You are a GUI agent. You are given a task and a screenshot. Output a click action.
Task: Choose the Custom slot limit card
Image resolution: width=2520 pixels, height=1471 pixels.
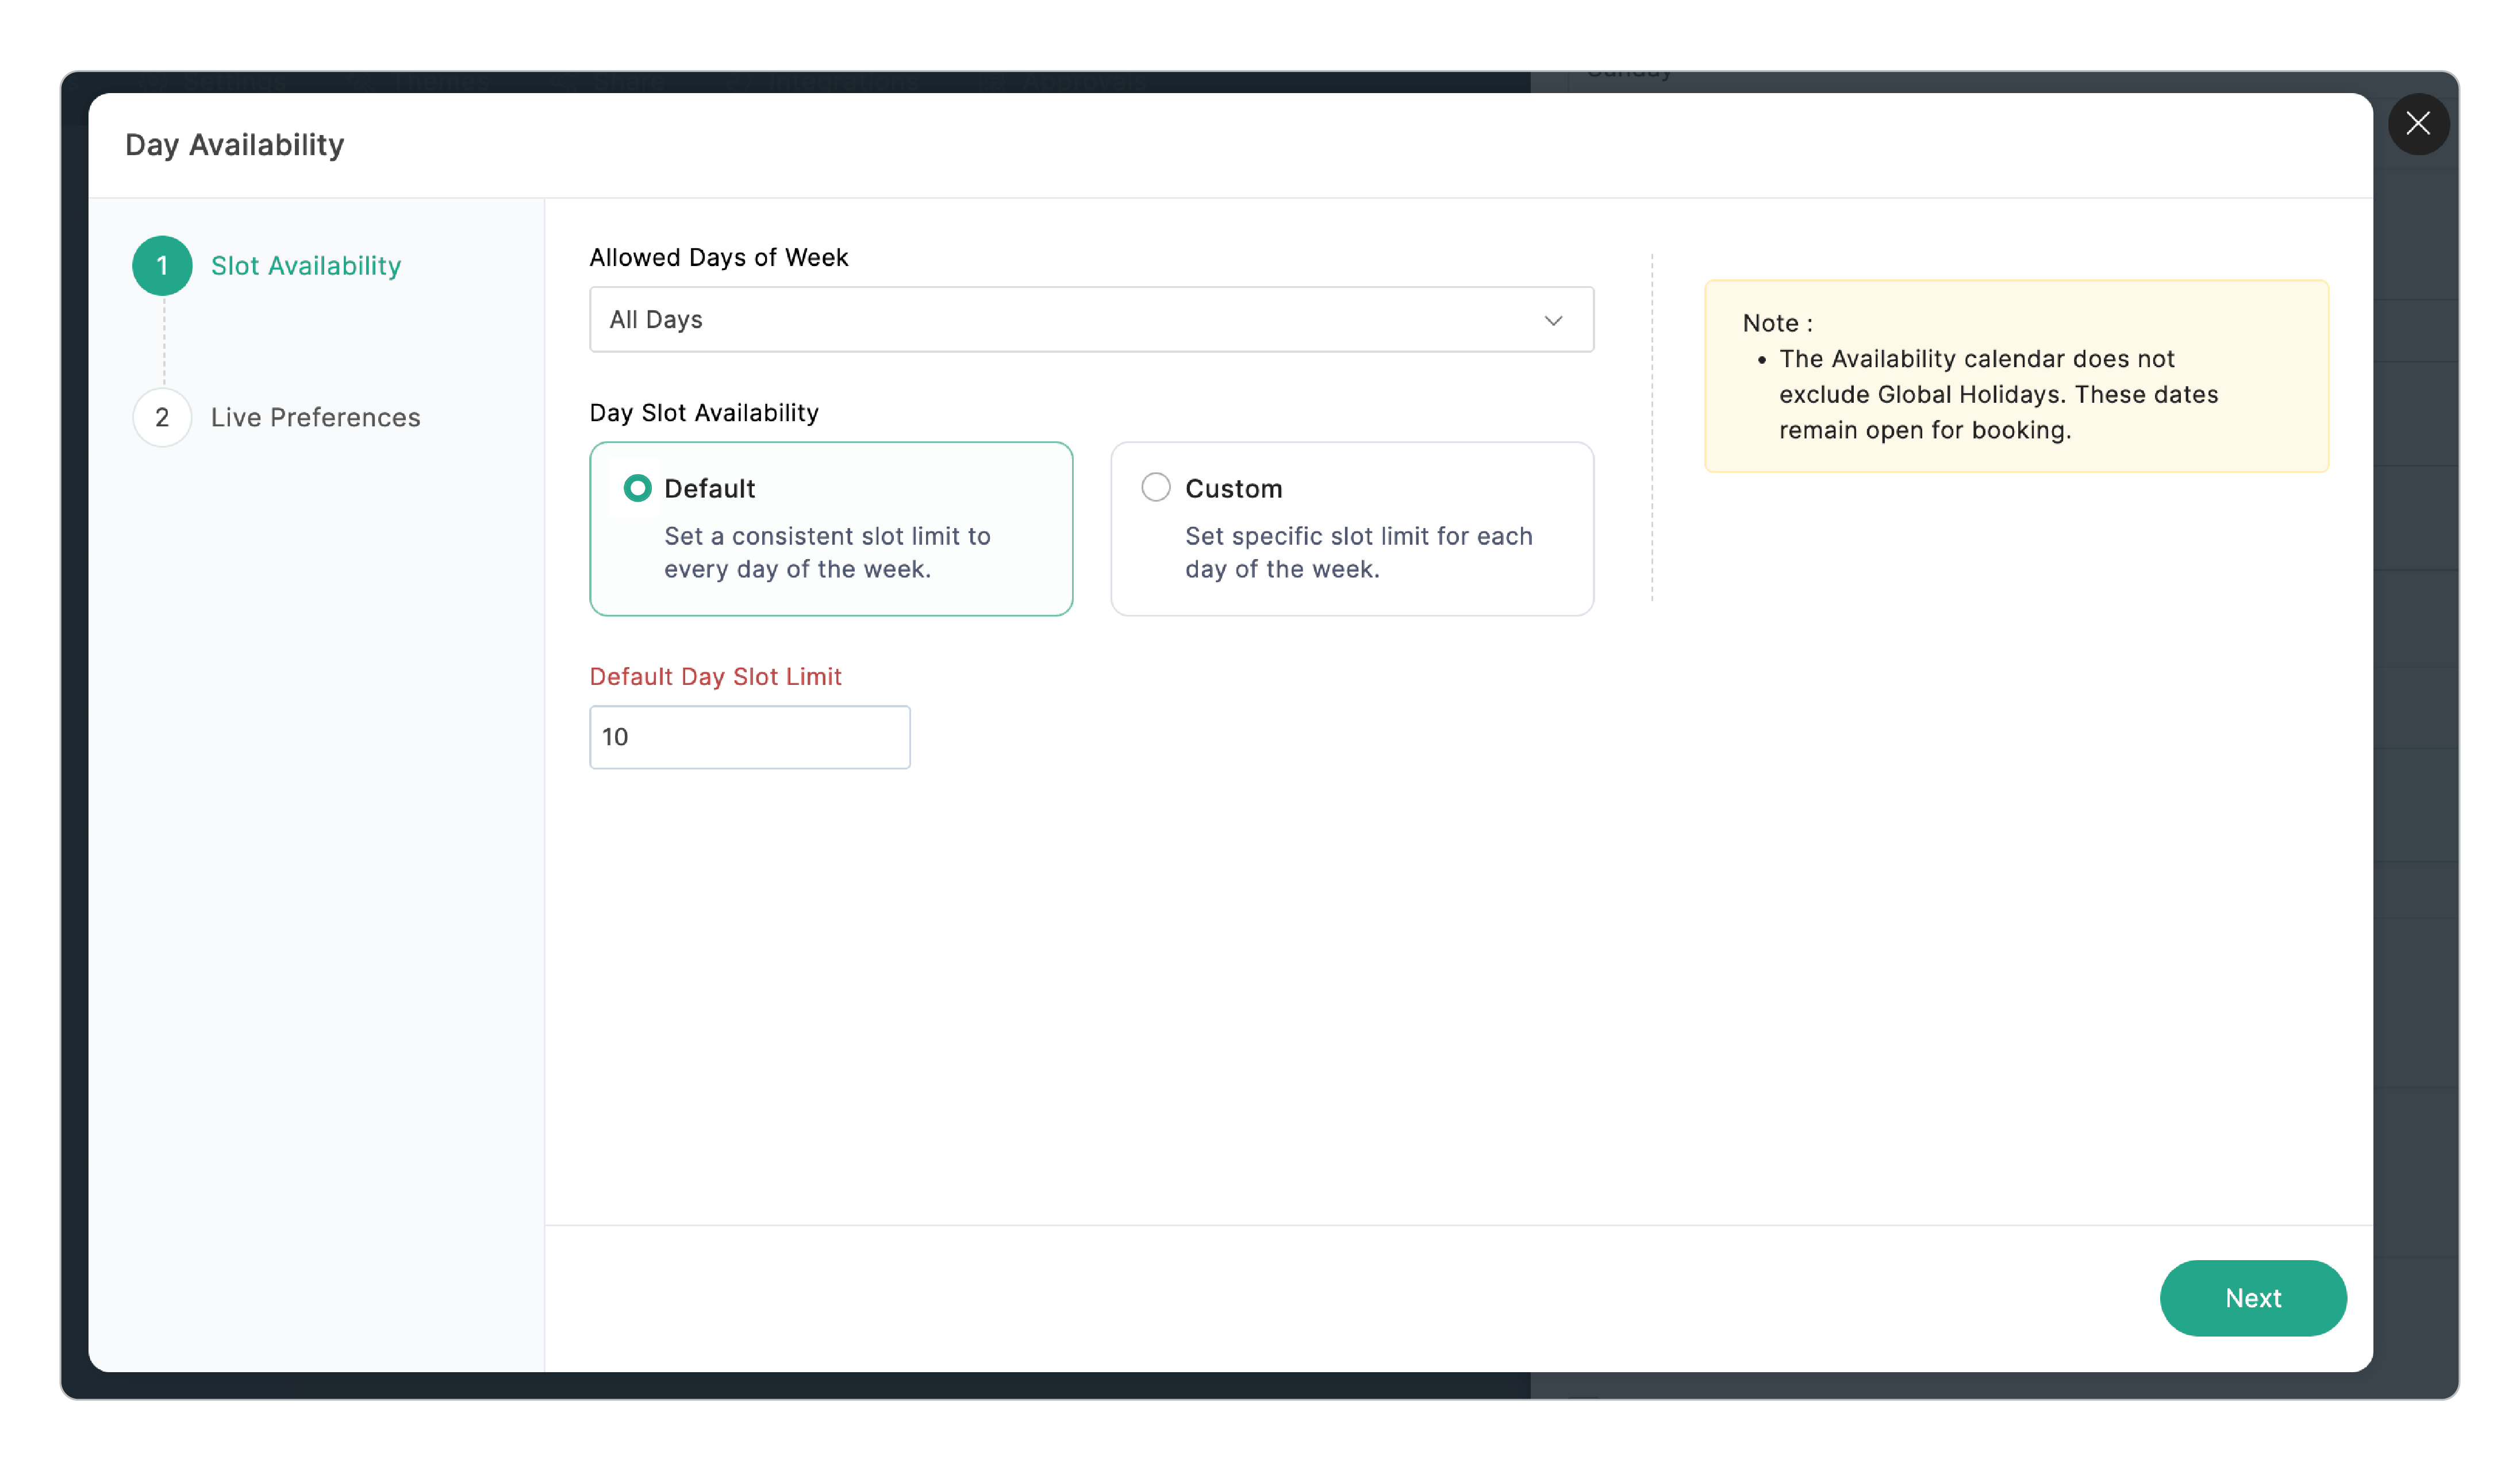(1351, 529)
